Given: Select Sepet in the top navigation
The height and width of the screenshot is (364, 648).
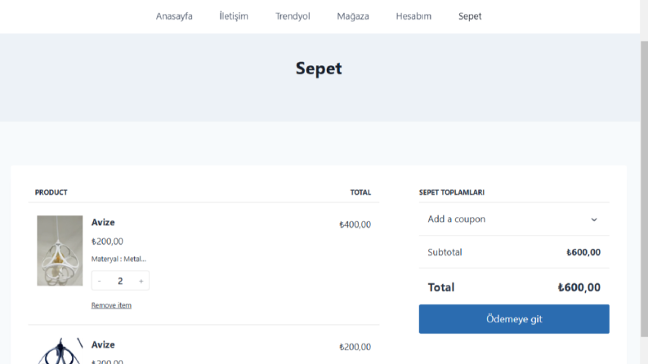Looking at the screenshot, I should coord(470,16).
